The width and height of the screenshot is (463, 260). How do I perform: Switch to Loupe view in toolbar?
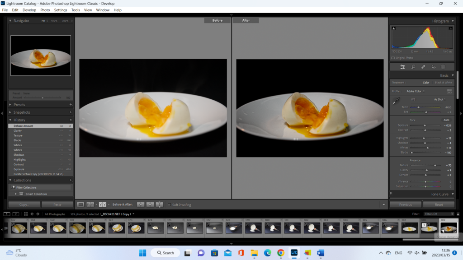[x=81, y=204]
